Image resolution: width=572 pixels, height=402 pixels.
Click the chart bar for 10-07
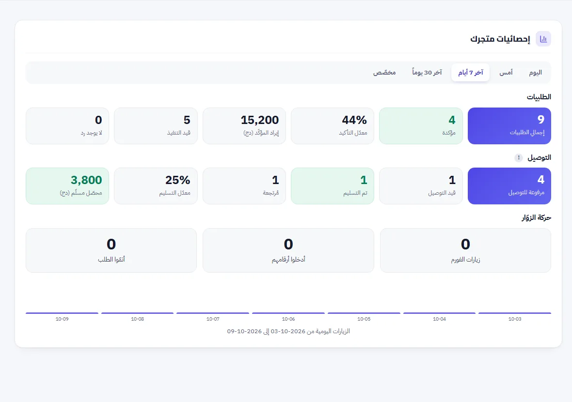(x=213, y=313)
